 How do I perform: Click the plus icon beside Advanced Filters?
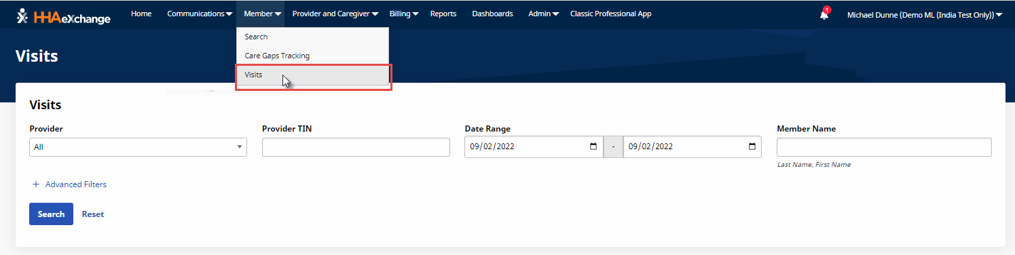[x=35, y=184]
